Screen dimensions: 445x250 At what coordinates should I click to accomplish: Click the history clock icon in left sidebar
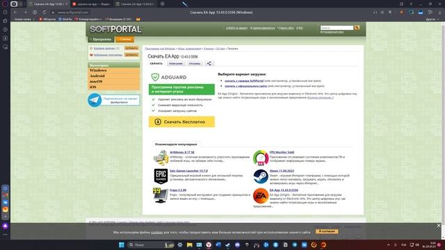(5, 12)
